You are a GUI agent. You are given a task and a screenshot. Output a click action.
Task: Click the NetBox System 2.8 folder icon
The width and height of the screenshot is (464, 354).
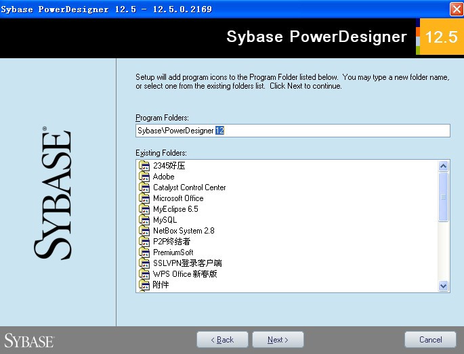click(x=144, y=231)
